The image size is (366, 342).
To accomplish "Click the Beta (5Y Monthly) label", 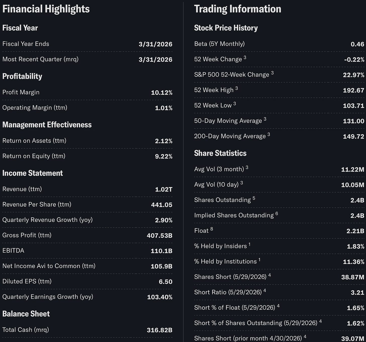I will click(x=219, y=44).
